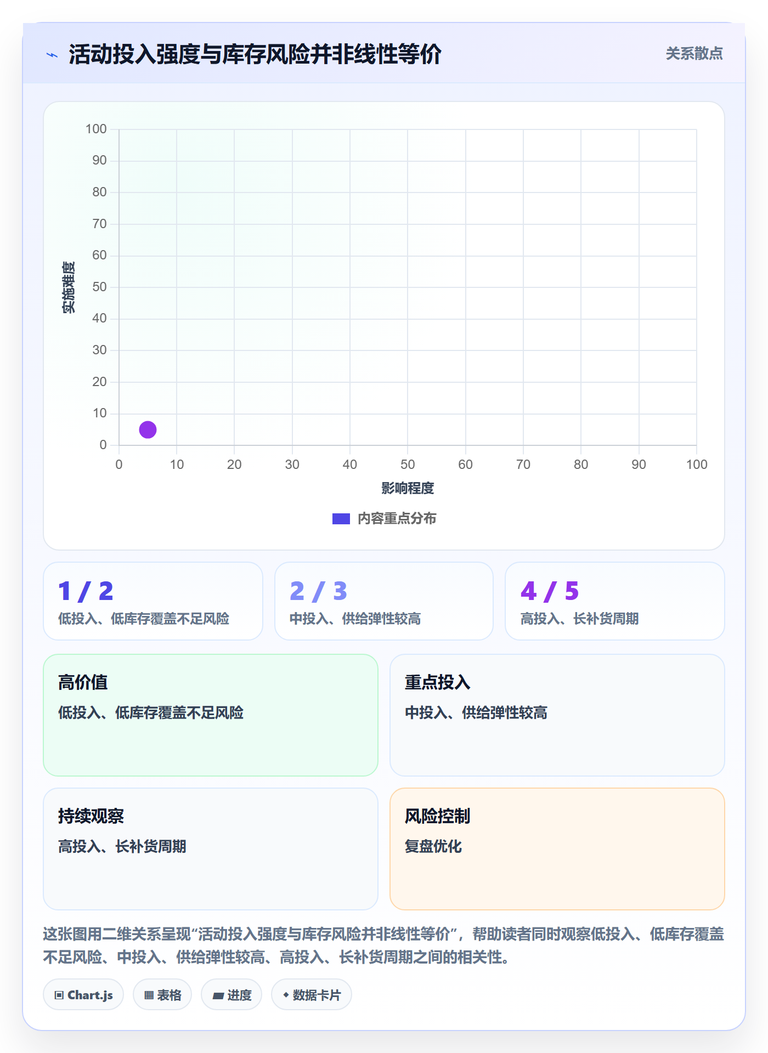Image resolution: width=768 pixels, height=1053 pixels.
Task: Click the 4 / 5 stat value
Action: (550, 591)
